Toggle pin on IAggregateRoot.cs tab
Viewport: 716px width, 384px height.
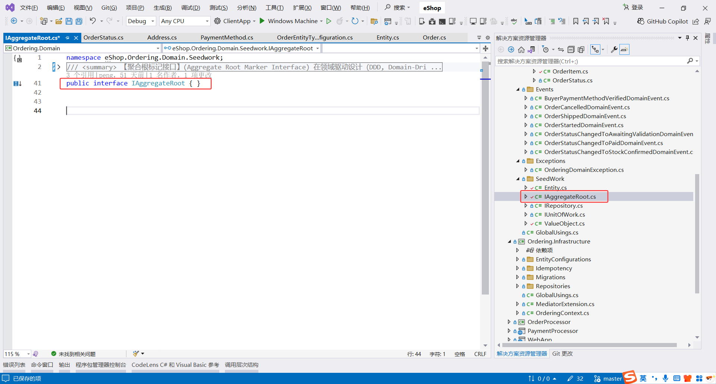[x=67, y=38]
